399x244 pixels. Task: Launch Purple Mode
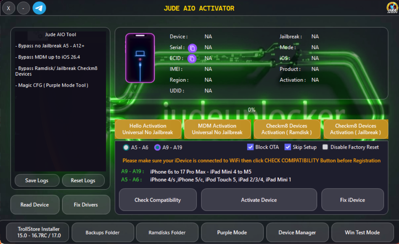click(232, 232)
